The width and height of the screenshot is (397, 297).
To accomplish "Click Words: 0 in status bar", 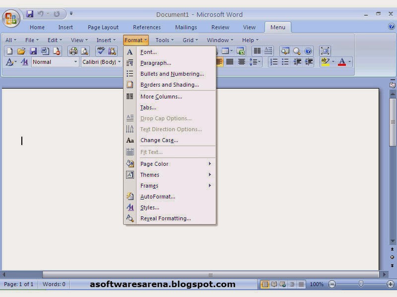I will click(x=54, y=284).
